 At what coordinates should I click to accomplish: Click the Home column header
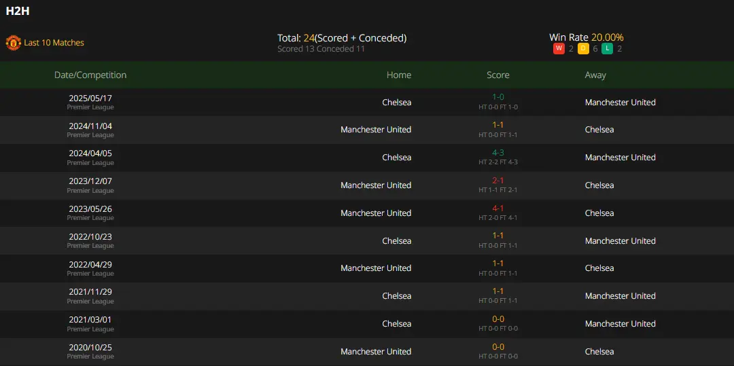coord(399,75)
